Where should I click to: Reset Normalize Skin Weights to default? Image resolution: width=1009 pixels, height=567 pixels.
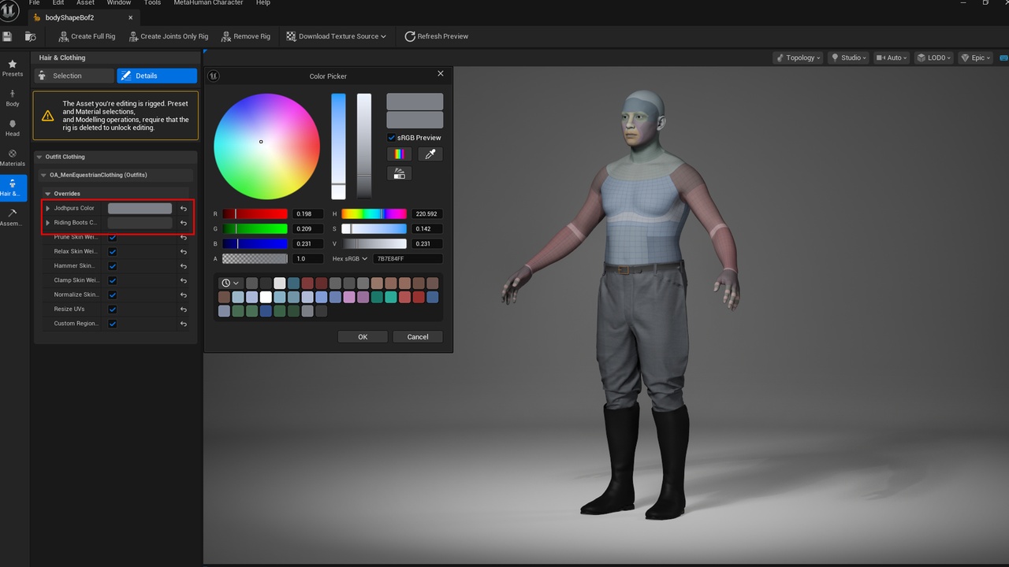pos(184,295)
